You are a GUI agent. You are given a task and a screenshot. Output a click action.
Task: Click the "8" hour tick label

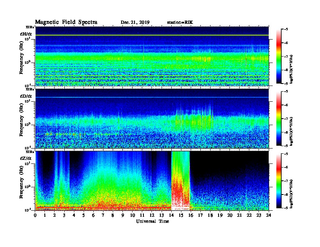(x=113, y=215)
